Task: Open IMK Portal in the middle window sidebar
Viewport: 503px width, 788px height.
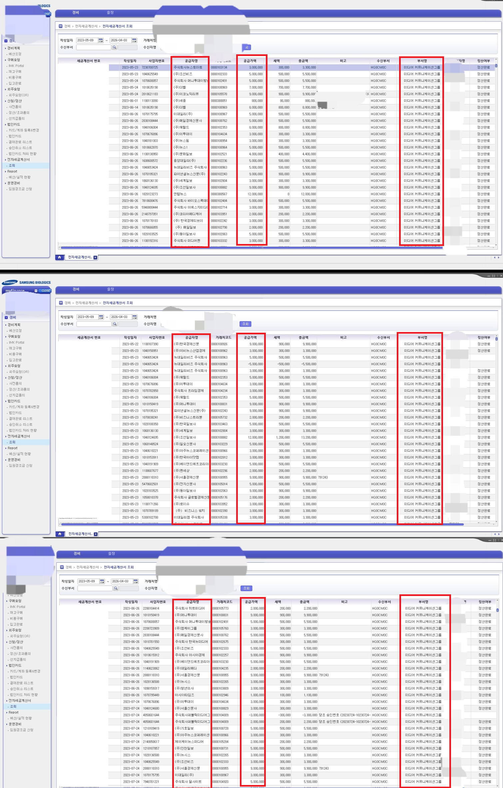Action: [16, 342]
